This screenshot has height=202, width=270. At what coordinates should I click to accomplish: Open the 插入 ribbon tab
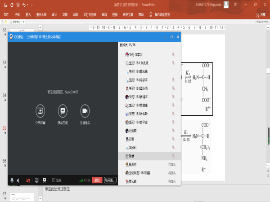pyautogui.click(x=29, y=14)
